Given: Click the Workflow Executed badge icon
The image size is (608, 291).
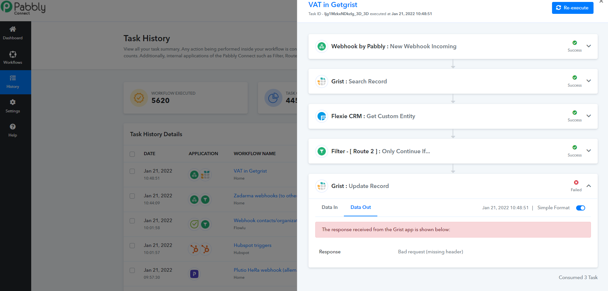Looking at the screenshot, I should (139, 98).
